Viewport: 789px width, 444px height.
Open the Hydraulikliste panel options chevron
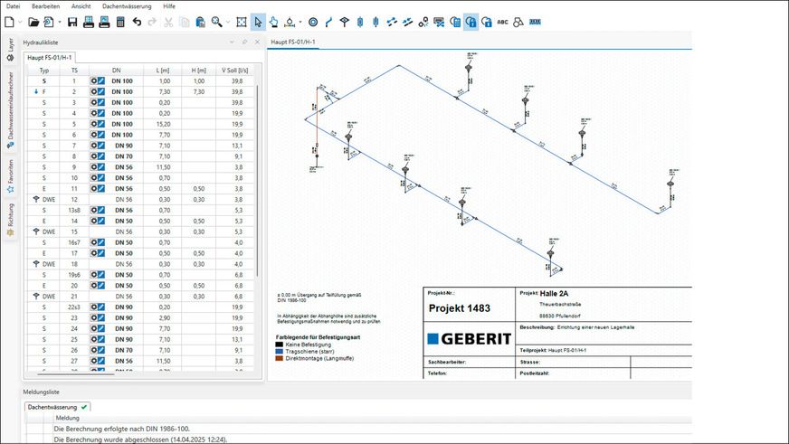(x=233, y=42)
